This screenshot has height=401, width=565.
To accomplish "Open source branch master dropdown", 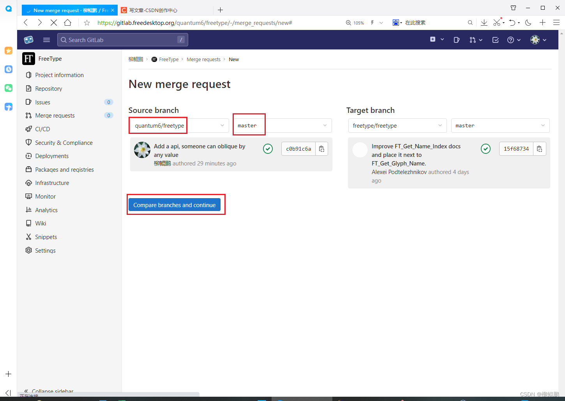I will tap(282, 125).
